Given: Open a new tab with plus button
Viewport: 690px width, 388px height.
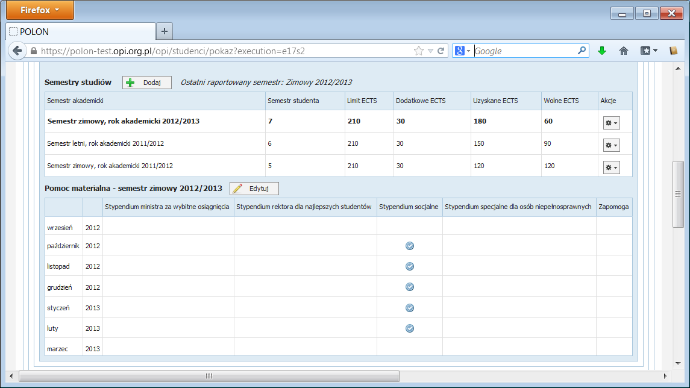Looking at the screenshot, I should [164, 31].
